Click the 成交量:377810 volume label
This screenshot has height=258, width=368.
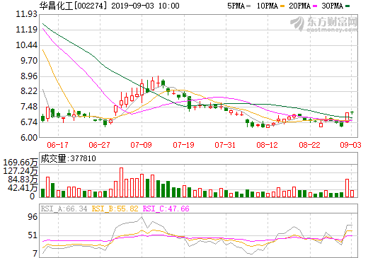tap(68, 158)
